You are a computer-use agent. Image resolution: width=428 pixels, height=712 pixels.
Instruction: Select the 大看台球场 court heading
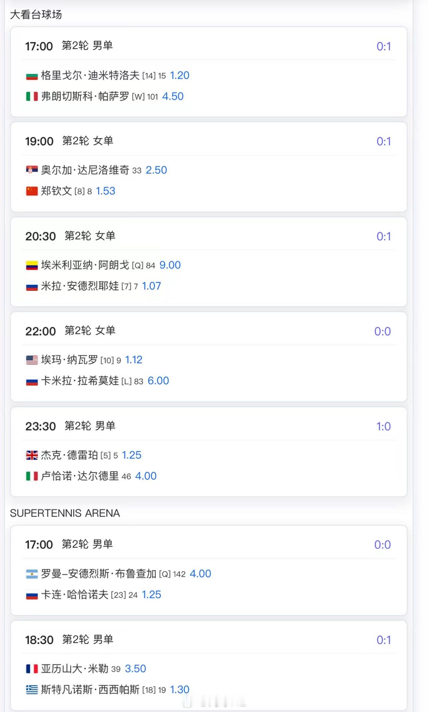(36, 15)
